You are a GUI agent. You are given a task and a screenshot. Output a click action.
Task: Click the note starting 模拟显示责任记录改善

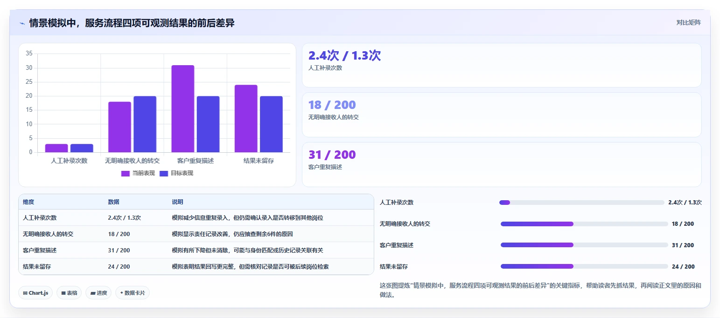point(232,234)
